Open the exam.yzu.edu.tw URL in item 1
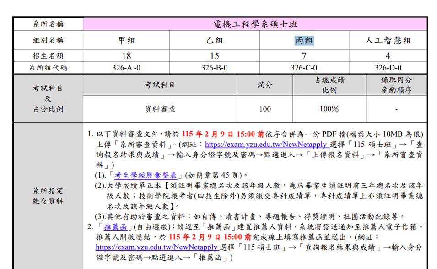The height and width of the screenshot is (269, 437). tap(265, 145)
